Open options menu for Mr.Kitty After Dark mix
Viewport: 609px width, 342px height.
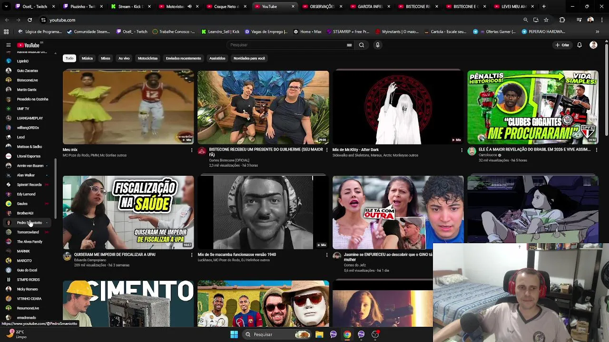point(462,150)
